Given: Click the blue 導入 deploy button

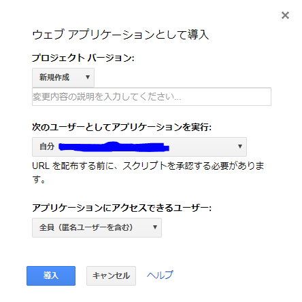Looking at the screenshot, I should point(51,276).
